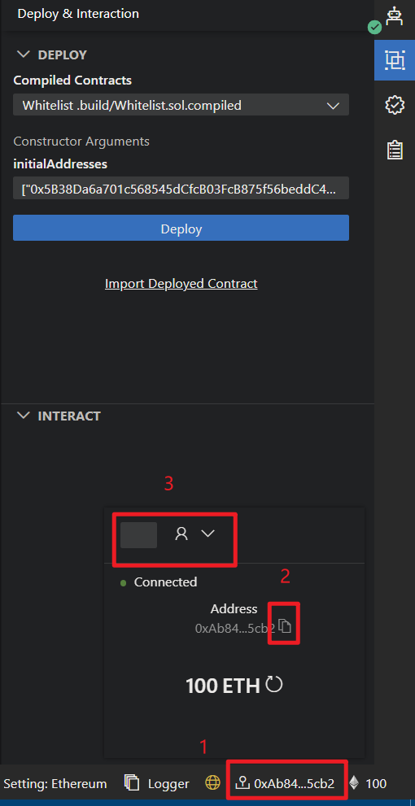
Task: Select the Deploy & Interaction sidebar icon
Action: point(395,61)
